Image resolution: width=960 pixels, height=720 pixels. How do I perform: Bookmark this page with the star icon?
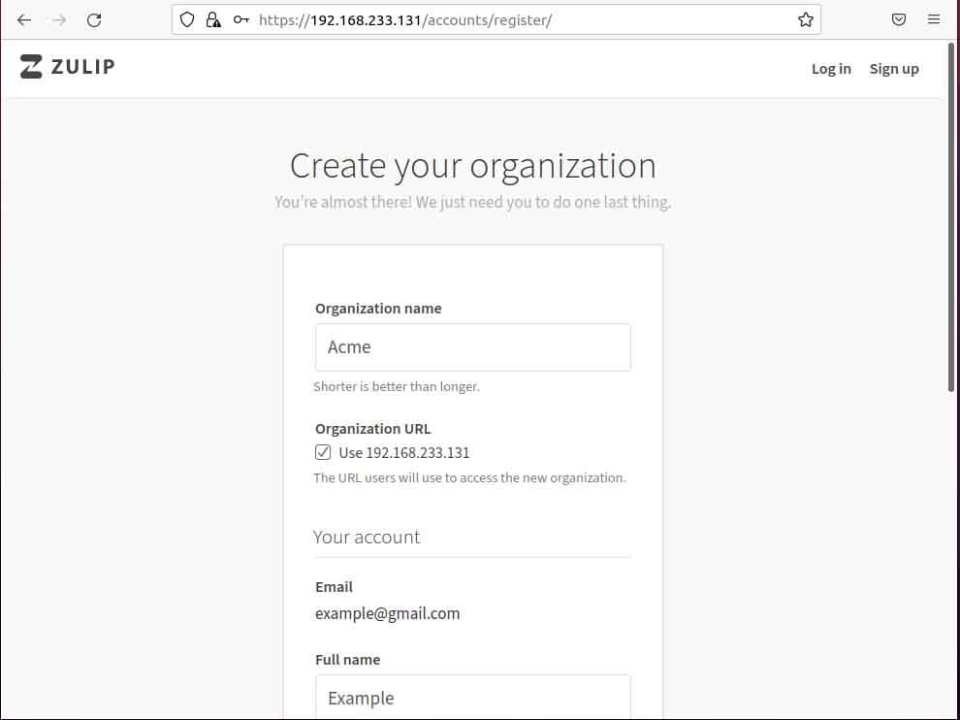pyautogui.click(x=805, y=19)
